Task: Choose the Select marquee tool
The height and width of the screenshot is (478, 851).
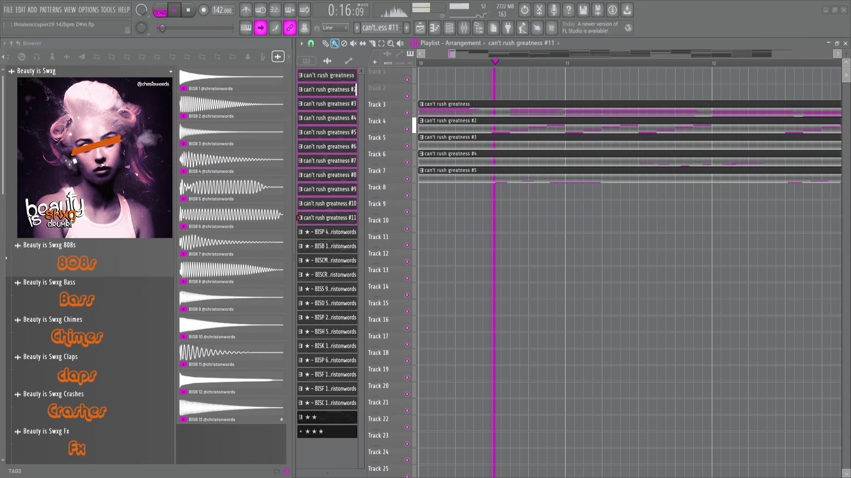Action: tap(381, 43)
